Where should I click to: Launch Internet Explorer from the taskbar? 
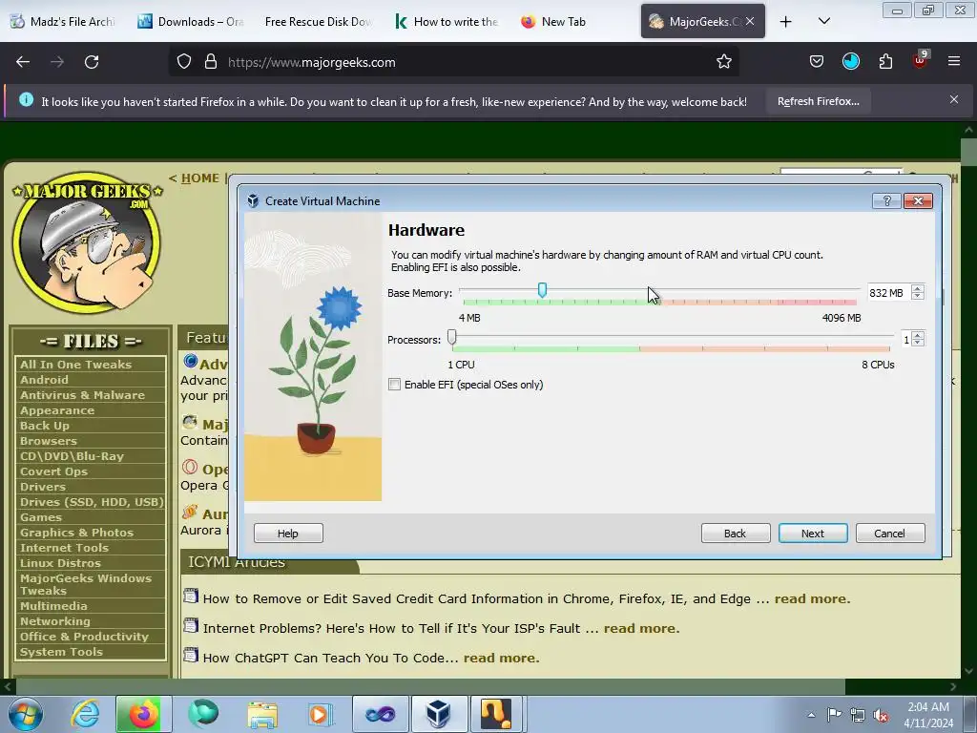85,714
